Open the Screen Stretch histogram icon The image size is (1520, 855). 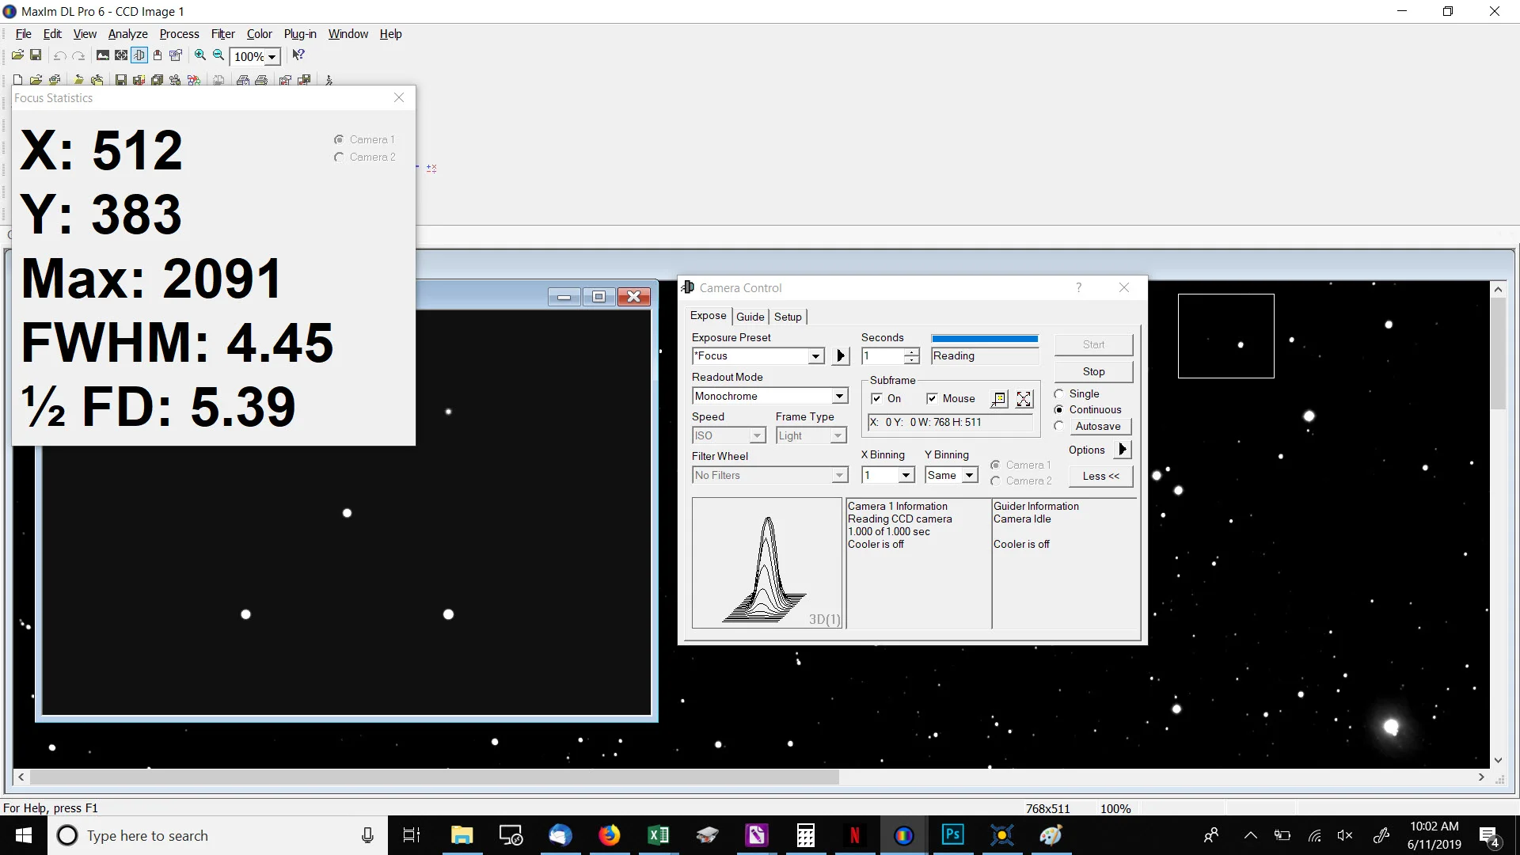[103, 55]
